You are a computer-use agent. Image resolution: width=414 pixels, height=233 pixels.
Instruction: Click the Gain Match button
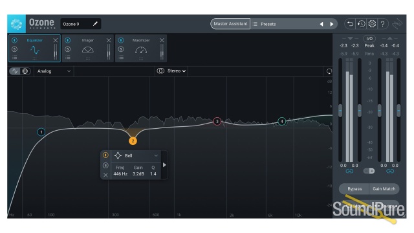[x=384, y=189]
